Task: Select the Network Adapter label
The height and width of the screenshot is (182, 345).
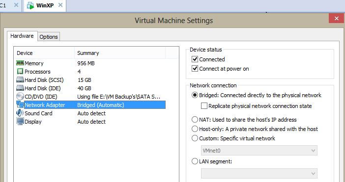Action: [45, 105]
